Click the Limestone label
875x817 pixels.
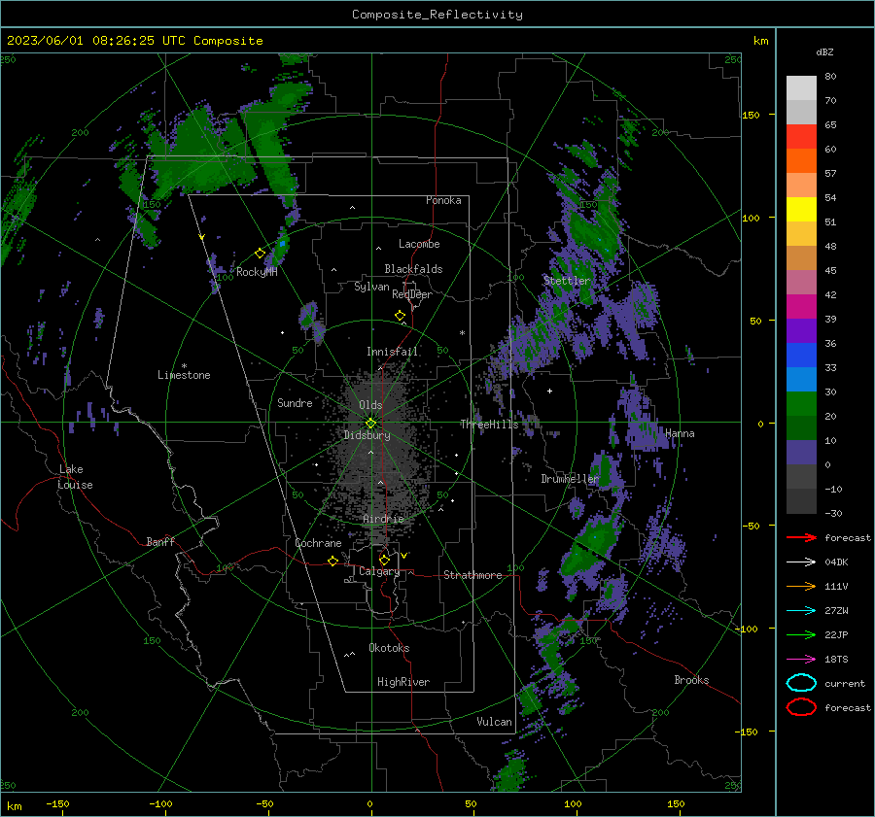click(x=184, y=375)
